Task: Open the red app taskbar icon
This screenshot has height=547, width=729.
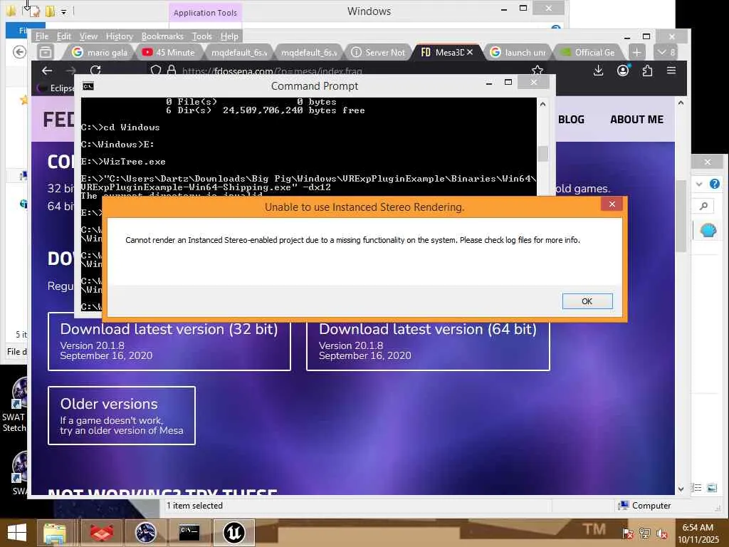Action: [101, 533]
